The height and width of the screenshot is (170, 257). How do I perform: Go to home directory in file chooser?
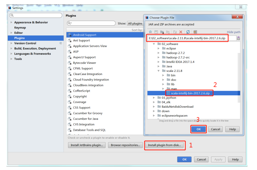tap(150, 32)
